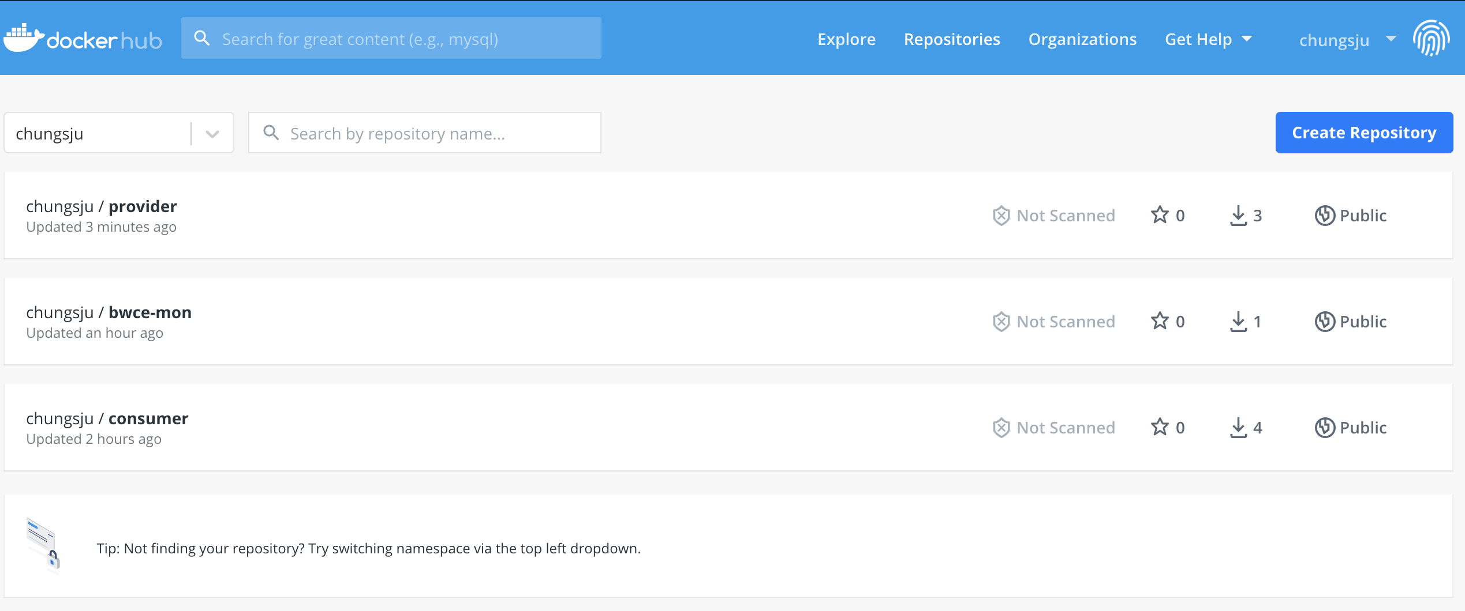Click the download icon in provider row
1465x611 pixels.
click(x=1238, y=216)
